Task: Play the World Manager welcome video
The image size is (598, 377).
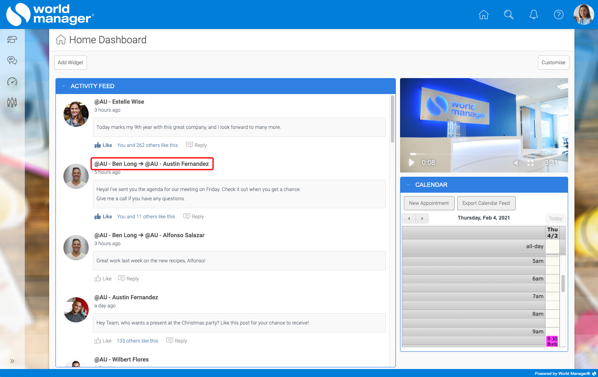Action: (x=411, y=162)
